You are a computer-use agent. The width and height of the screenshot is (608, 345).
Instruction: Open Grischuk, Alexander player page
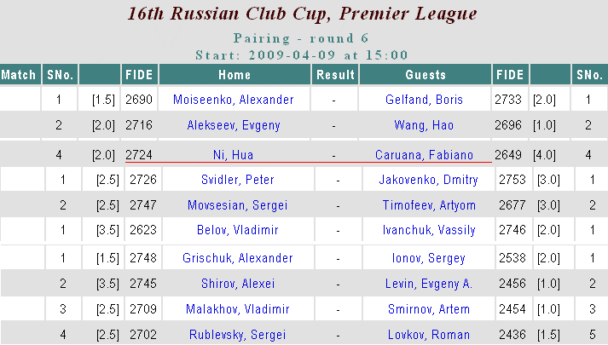coord(238,258)
